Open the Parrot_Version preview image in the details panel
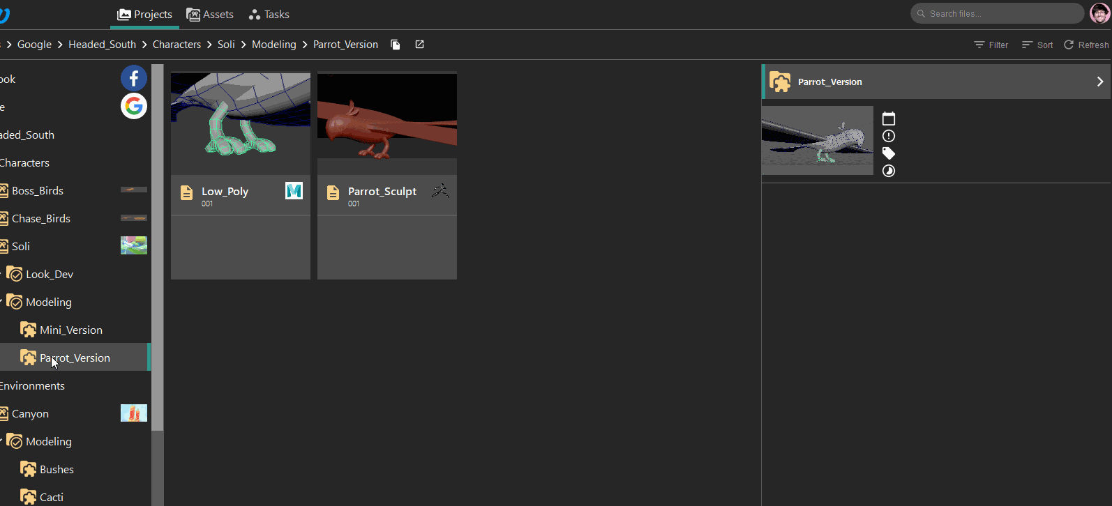 [818, 140]
